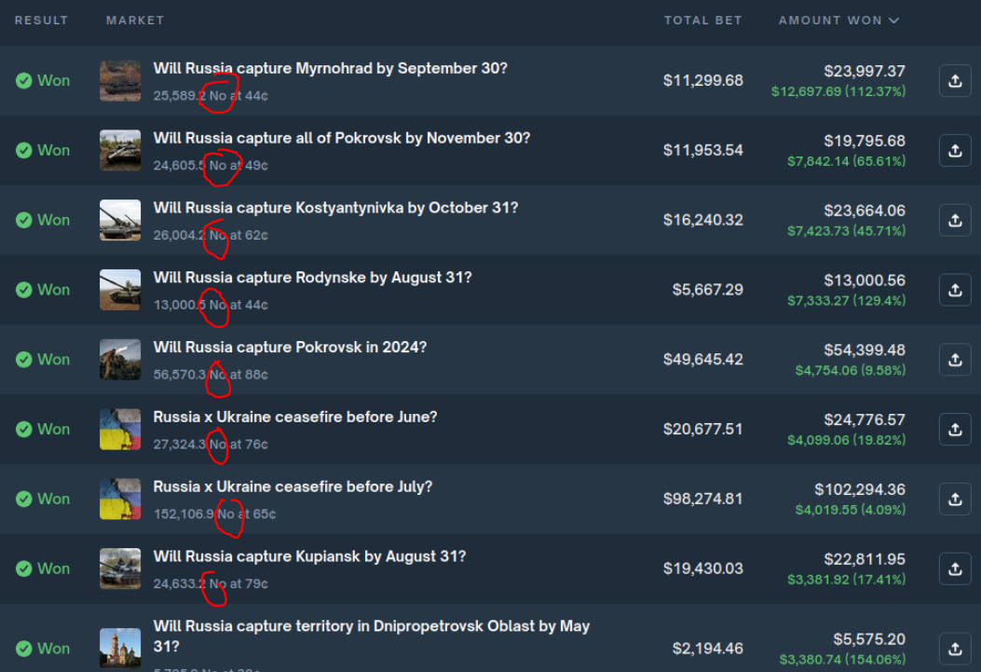Share the Pokrovsk in 2024 result
Screen dimensions: 981x672
click(955, 360)
